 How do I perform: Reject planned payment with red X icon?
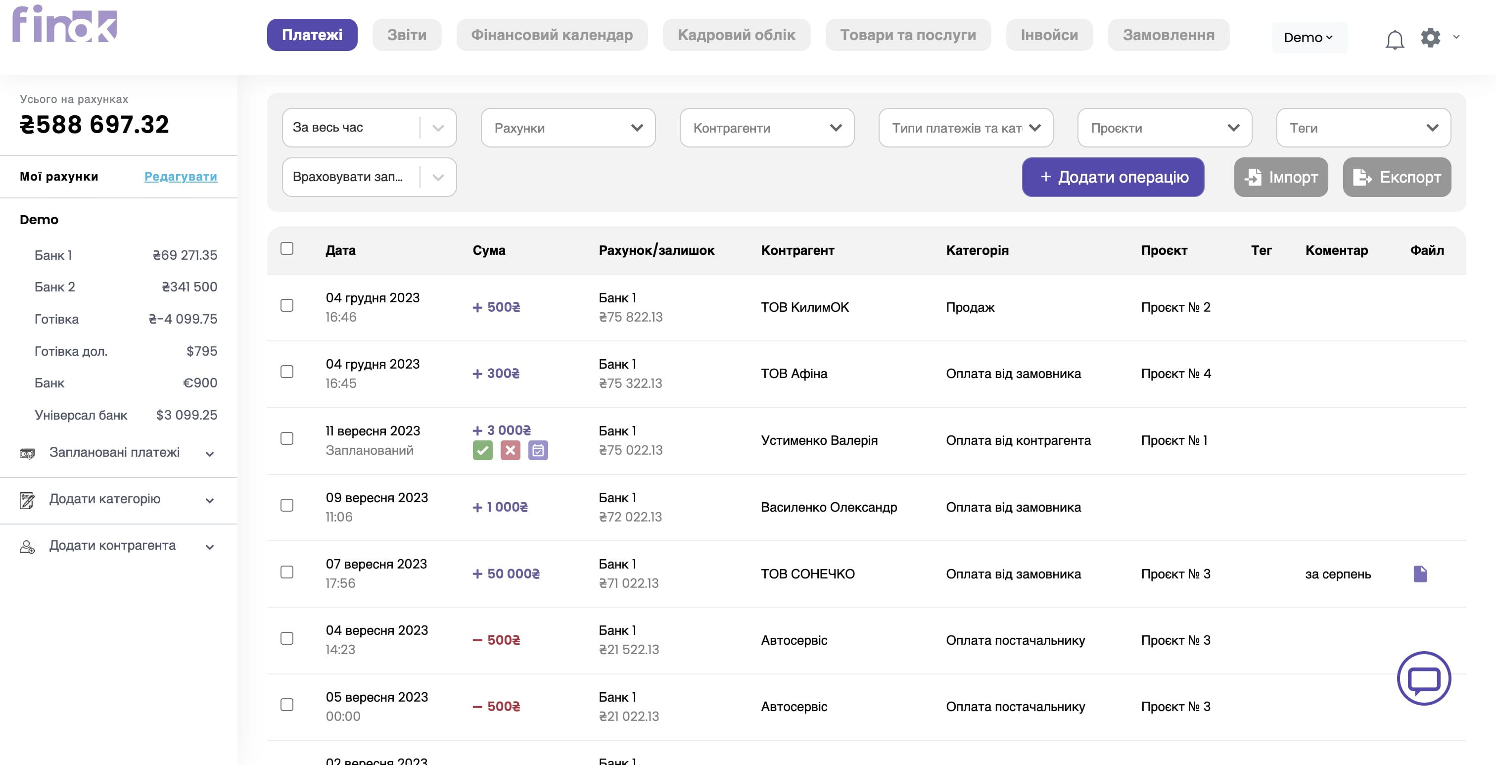[510, 450]
